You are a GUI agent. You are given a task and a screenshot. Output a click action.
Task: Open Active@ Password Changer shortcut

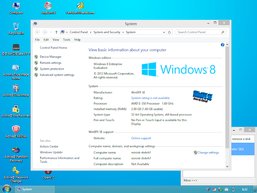click(x=16, y=175)
